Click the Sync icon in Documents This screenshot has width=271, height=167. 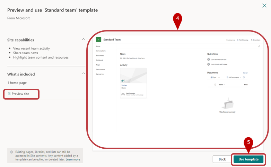(x=212, y=77)
